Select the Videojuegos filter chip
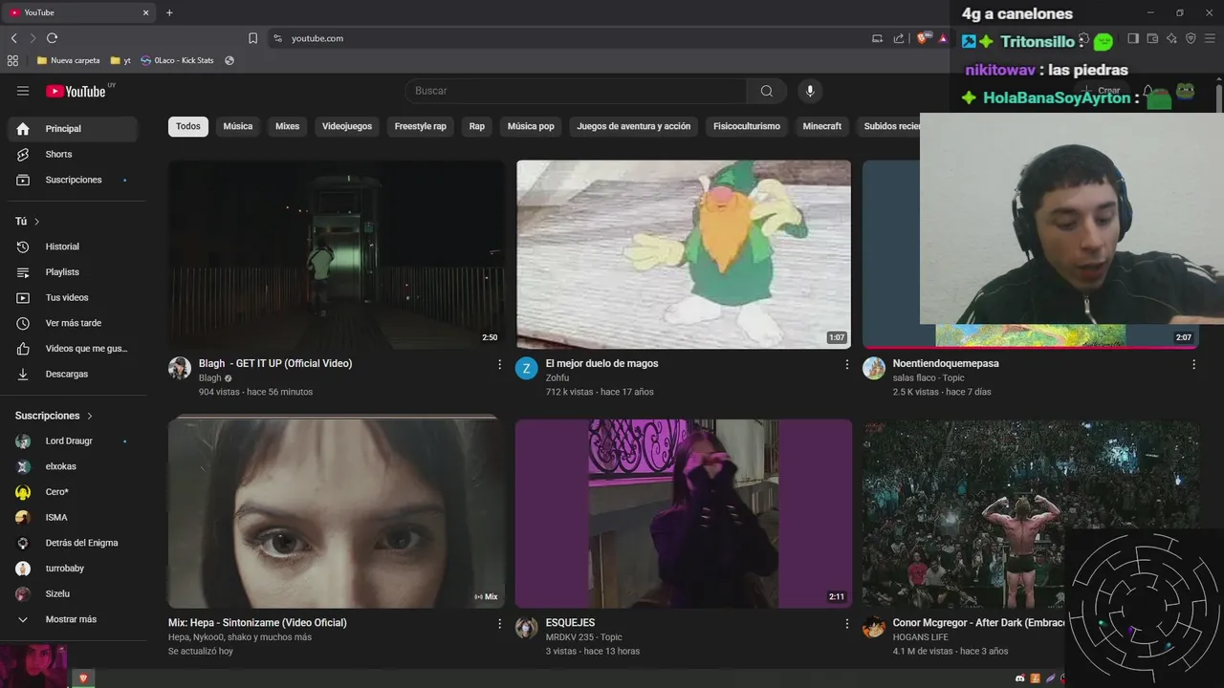The height and width of the screenshot is (688, 1224). pos(347,126)
